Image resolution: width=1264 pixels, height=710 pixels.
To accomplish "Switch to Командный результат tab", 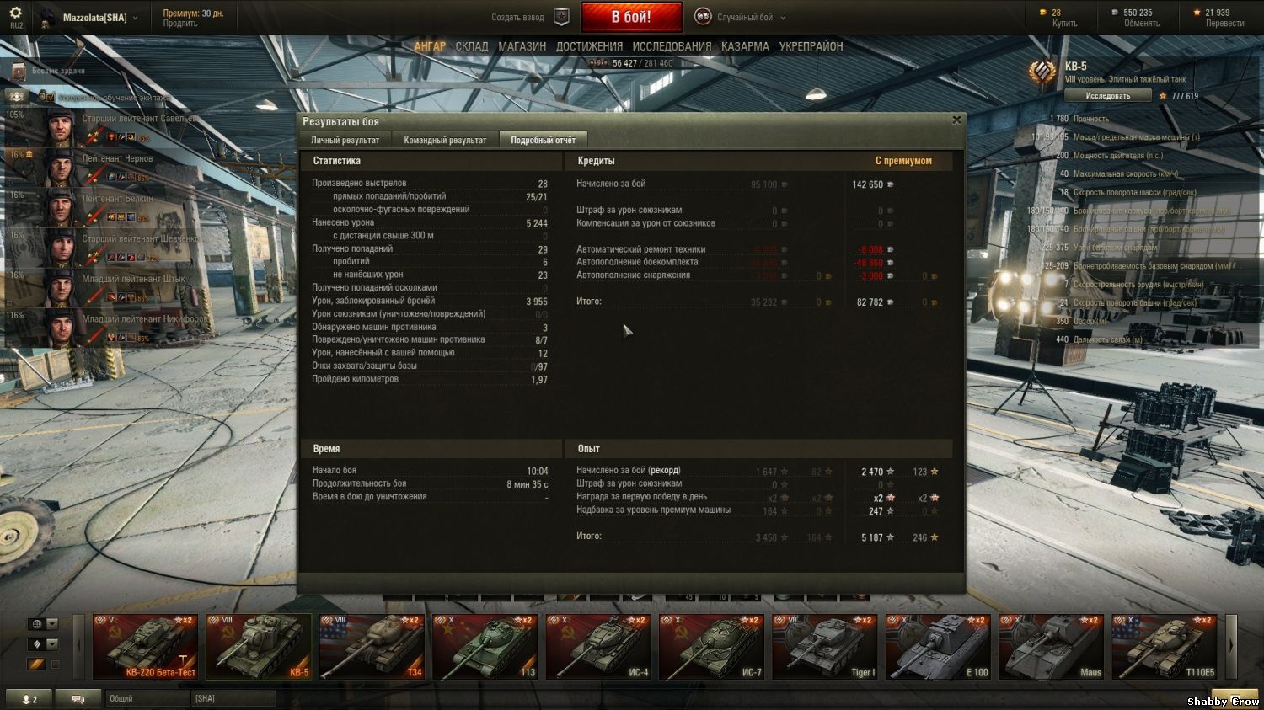I will coord(445,140).
